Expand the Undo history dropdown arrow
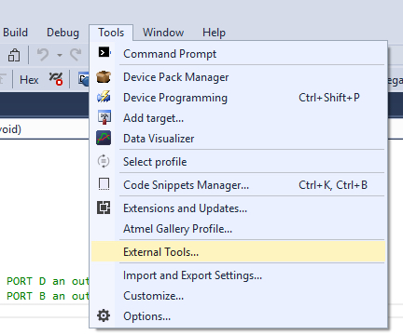 pyautogui.click(x=60, y=55)
